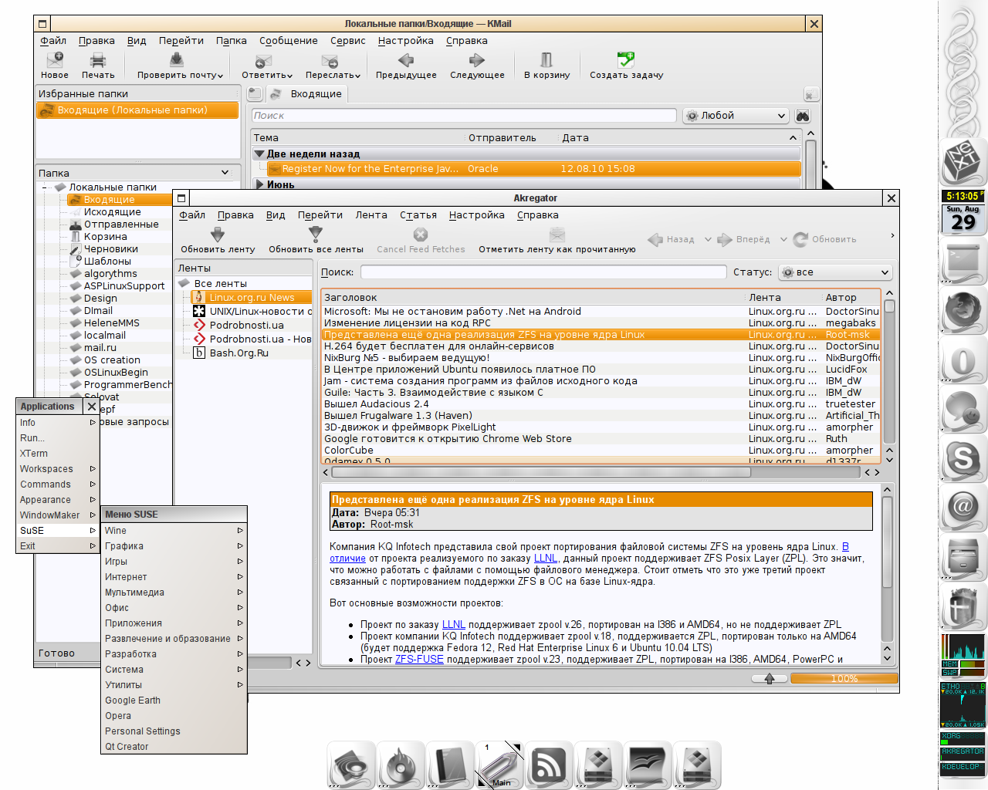988x790 pixels.
Task: Collapse the Локальные папки tree node
Action: (46, 187)
